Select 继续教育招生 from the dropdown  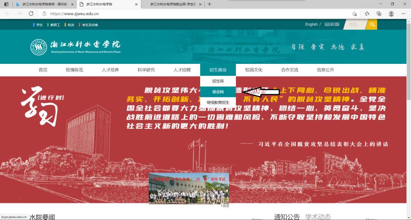pos(218,103)
